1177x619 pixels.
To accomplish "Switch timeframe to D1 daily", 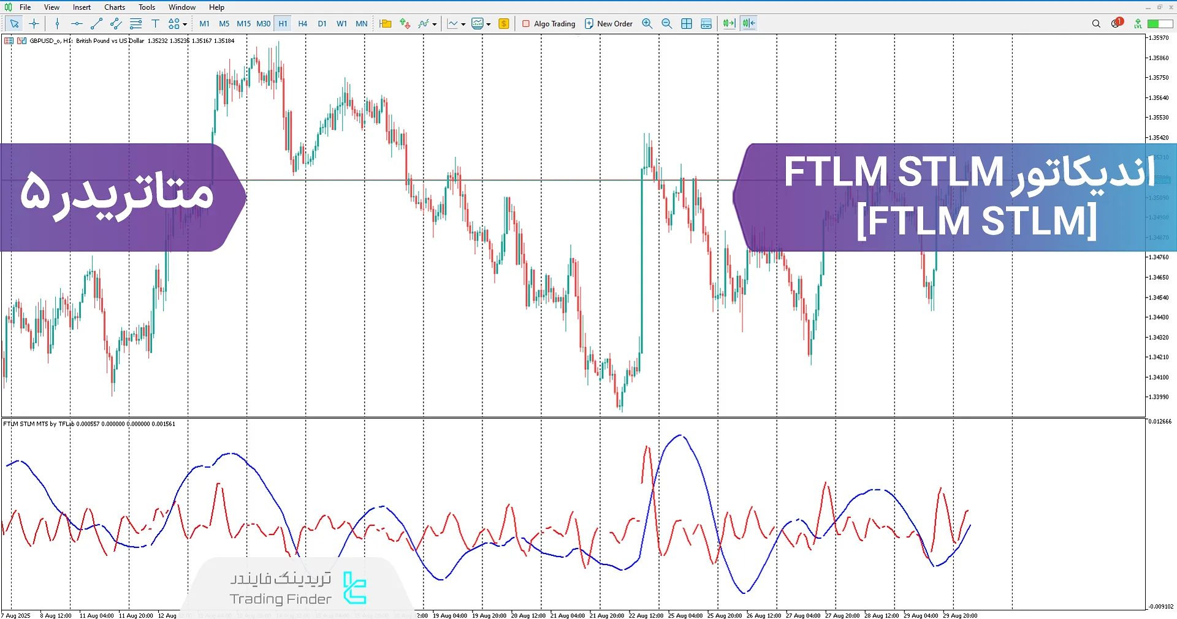I will [x=322, y=23].
